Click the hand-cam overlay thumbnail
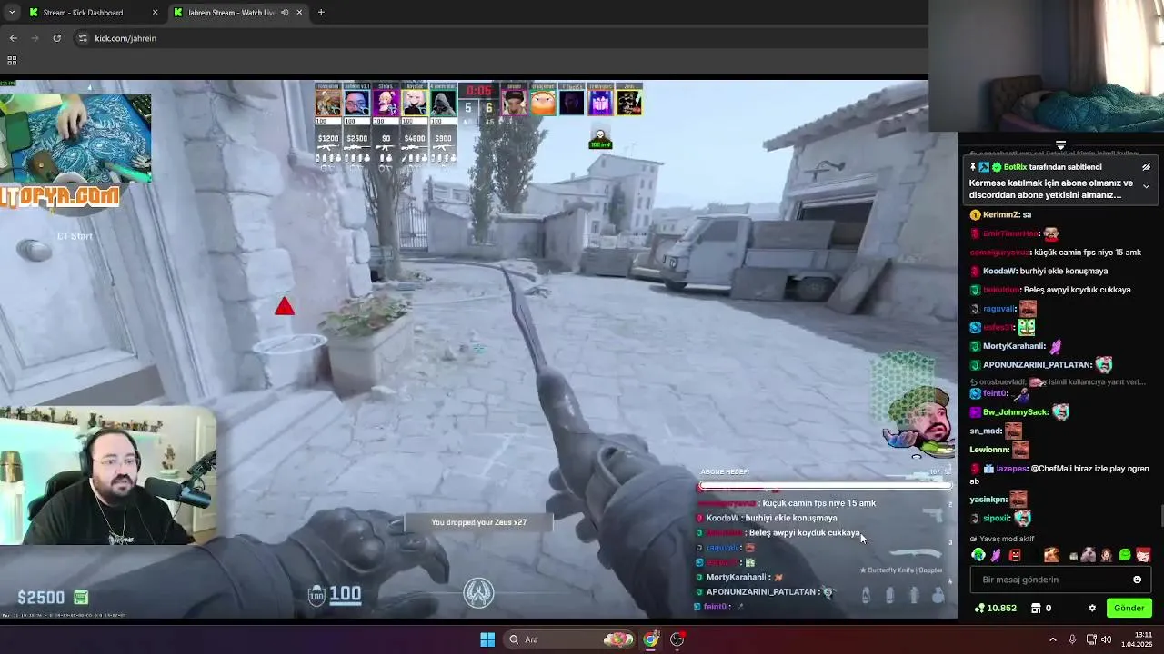The height and width of the screenshot is (654, 1164). point(75,137)
